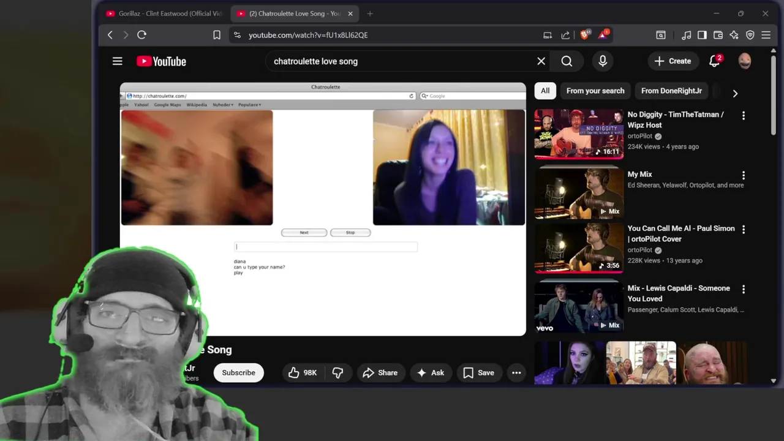The height and width of the screenshot is (441, 784).
Task: Click the ortoPilot channel under No Diggity
Action: tap(639, 136)
